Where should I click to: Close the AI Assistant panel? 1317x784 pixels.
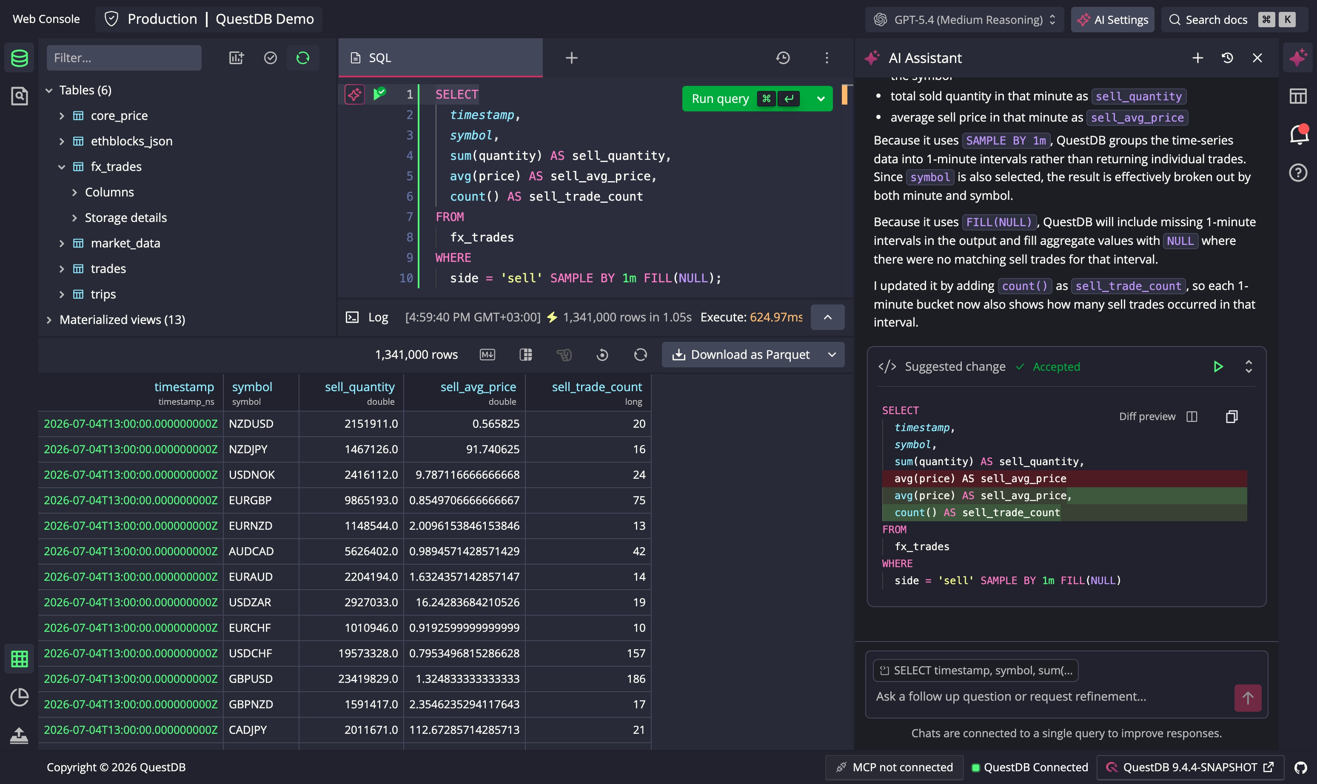tap(1257, 57)
